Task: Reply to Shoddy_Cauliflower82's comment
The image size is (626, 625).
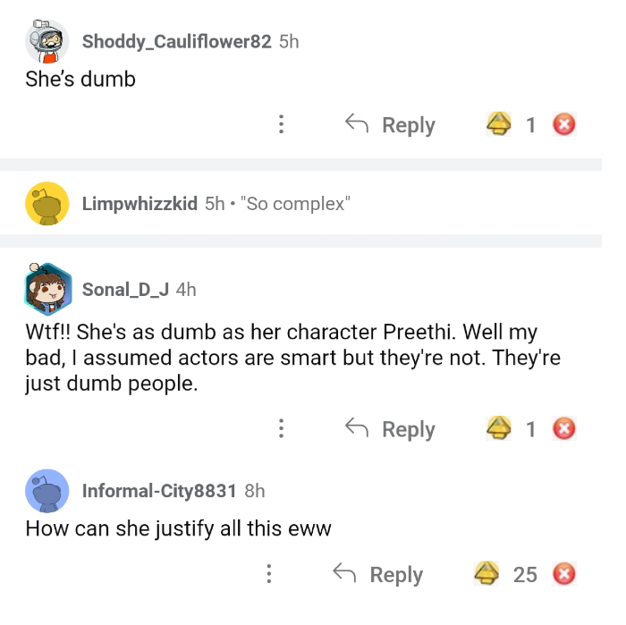Action: point(391,124)
